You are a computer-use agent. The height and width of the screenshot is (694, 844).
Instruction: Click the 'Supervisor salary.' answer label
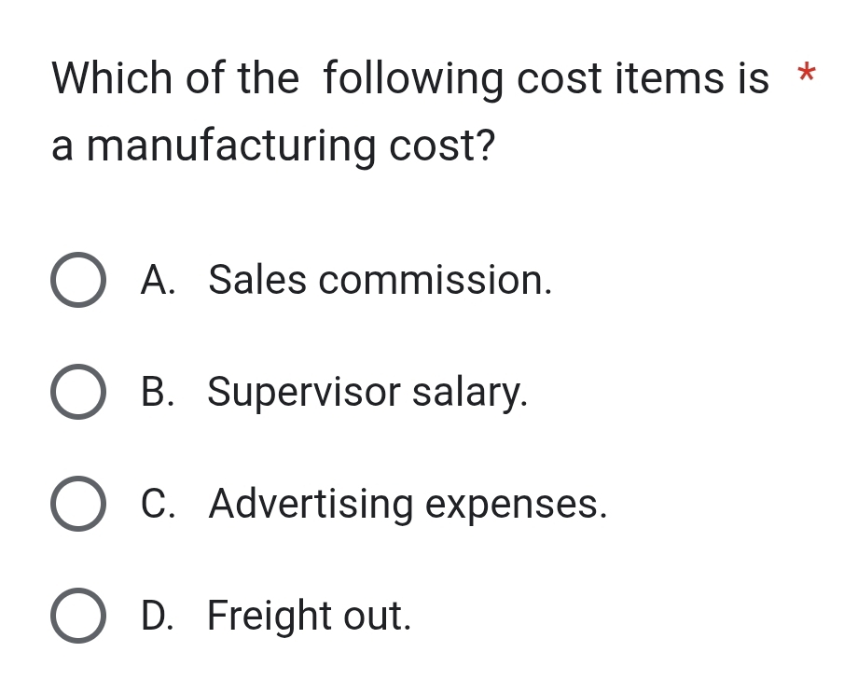point(367,392)
